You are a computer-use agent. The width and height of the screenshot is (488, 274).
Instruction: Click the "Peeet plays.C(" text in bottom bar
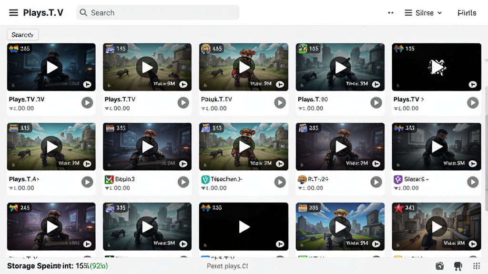(x=227, y=266)
